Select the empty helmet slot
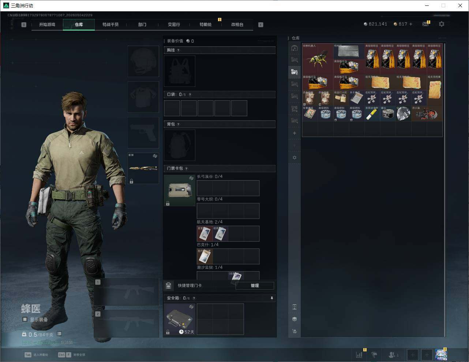This screenshot has width=469, height=362. click(x=143, y=61)
